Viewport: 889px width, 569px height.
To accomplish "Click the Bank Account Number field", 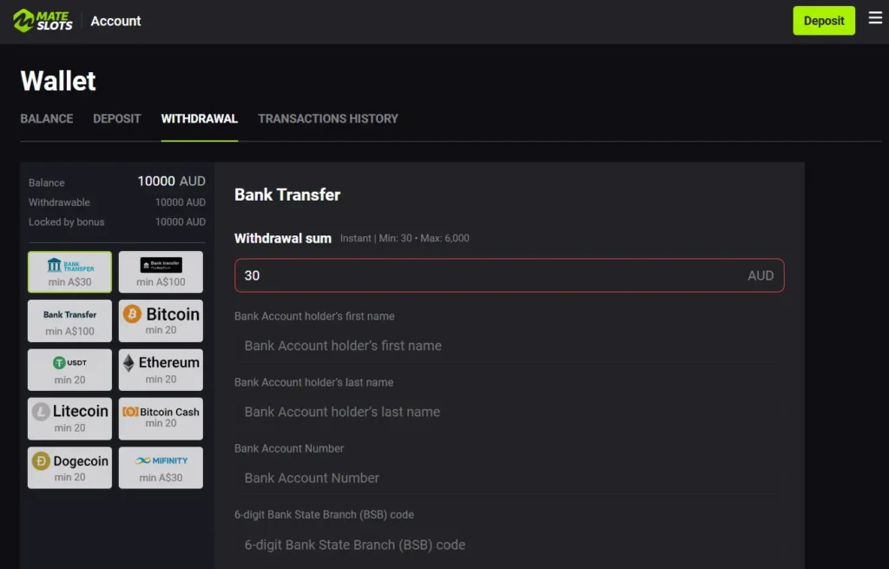I will point(507,478).
